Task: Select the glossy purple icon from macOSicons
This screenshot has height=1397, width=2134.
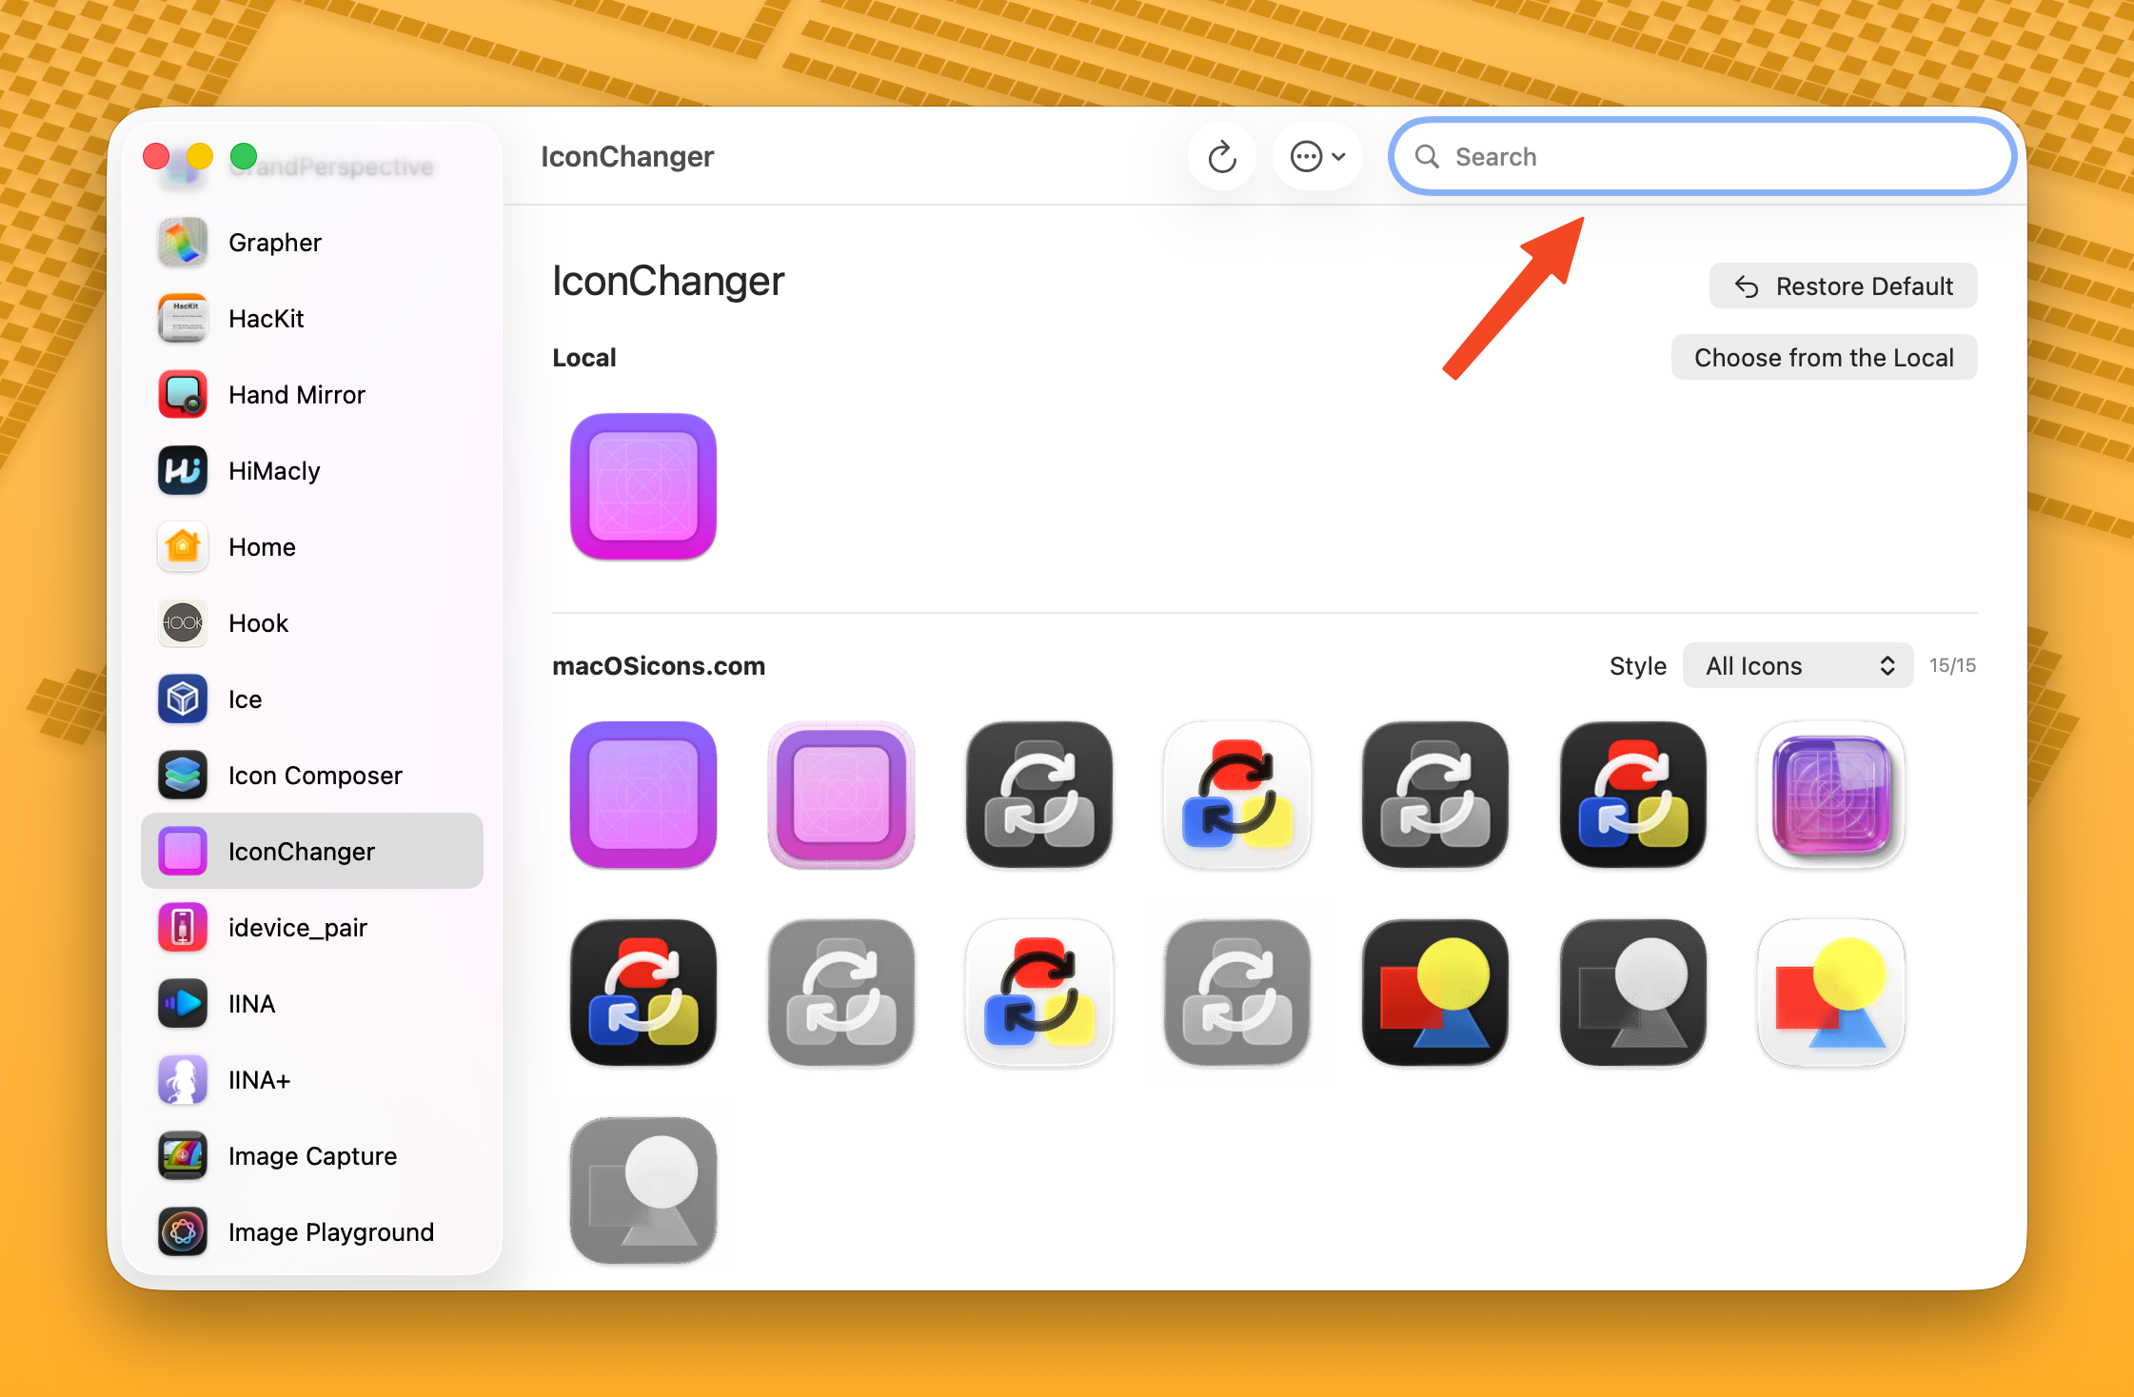Action: point(1829,795)
